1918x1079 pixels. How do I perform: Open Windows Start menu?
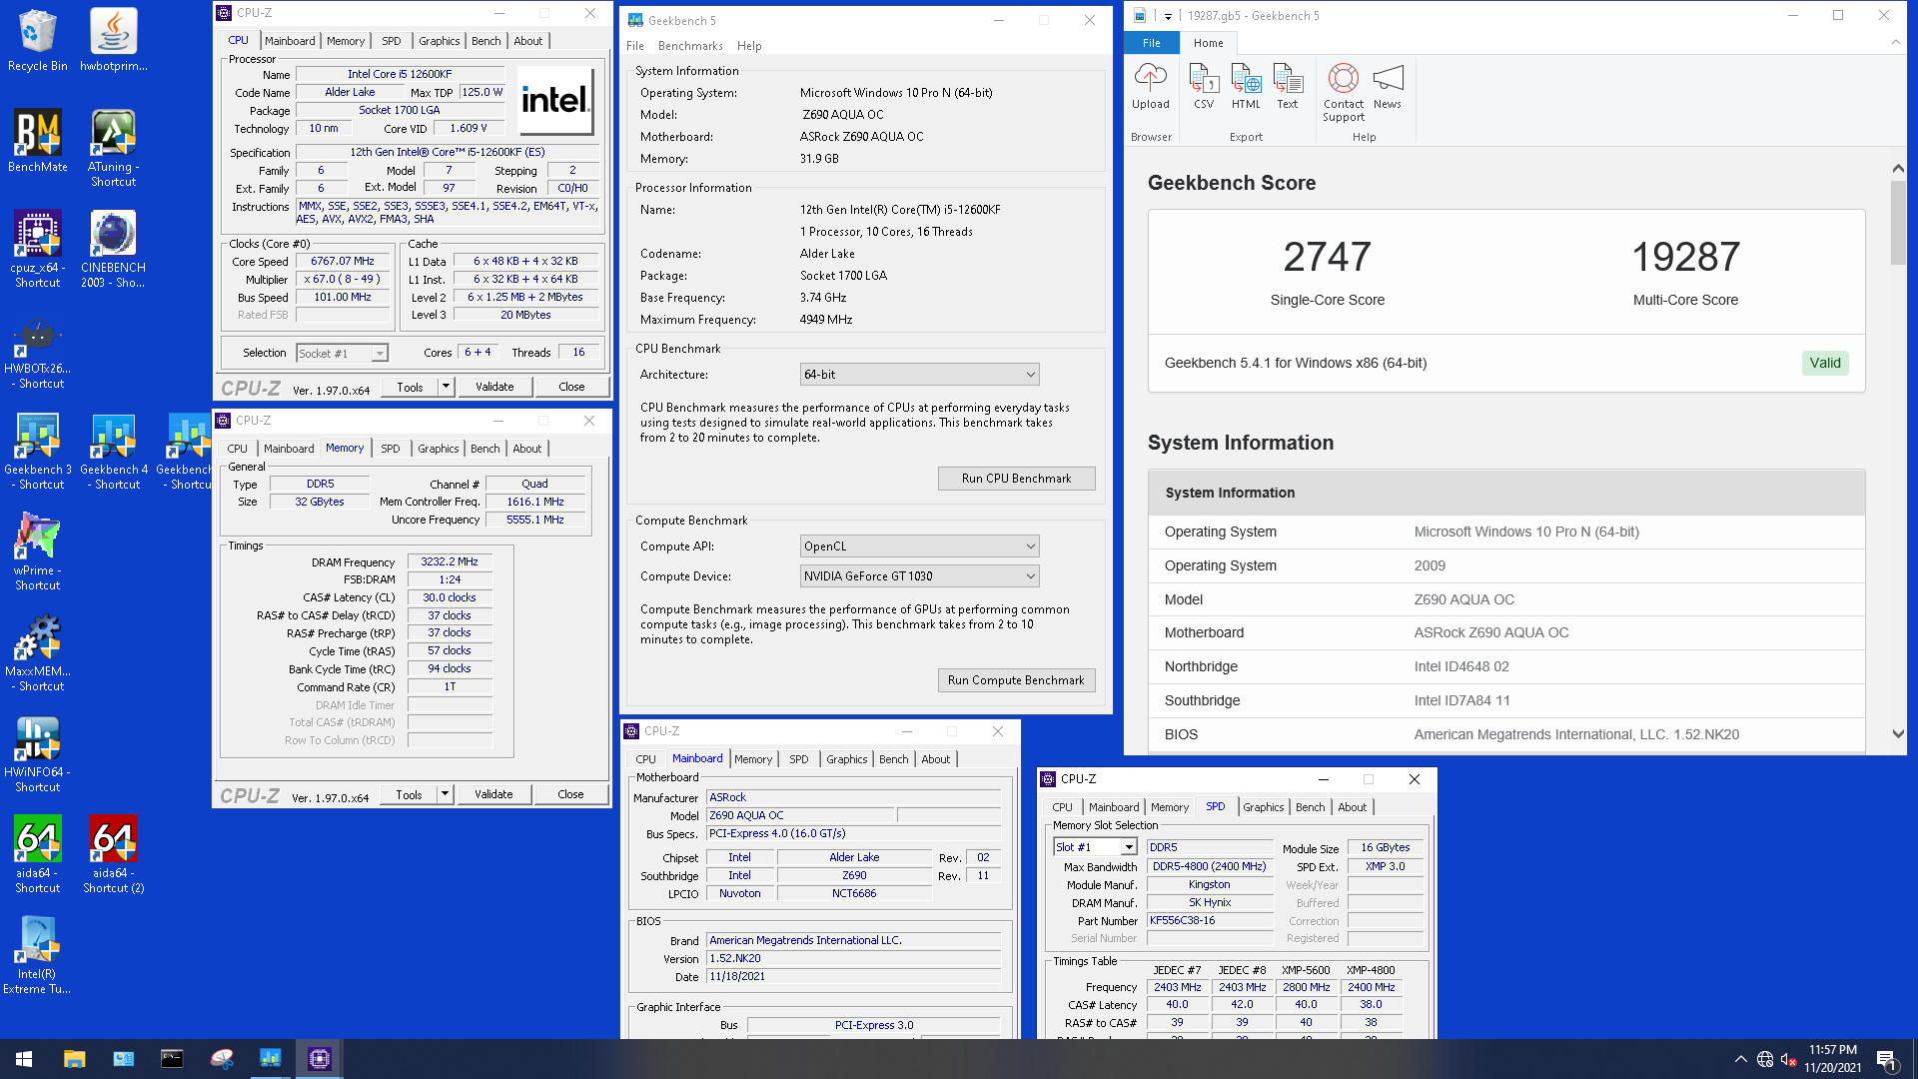pyautogui.click(x=24, y=1059)
